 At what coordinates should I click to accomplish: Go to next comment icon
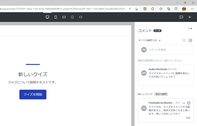coord(190,41)
